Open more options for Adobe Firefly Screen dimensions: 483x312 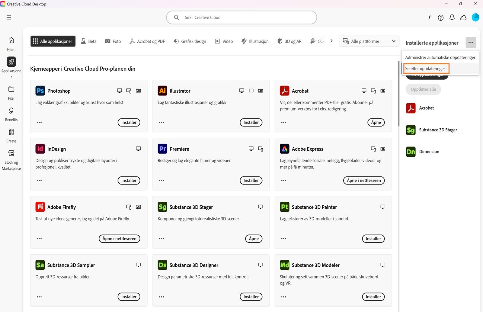[x=39, y=238]
